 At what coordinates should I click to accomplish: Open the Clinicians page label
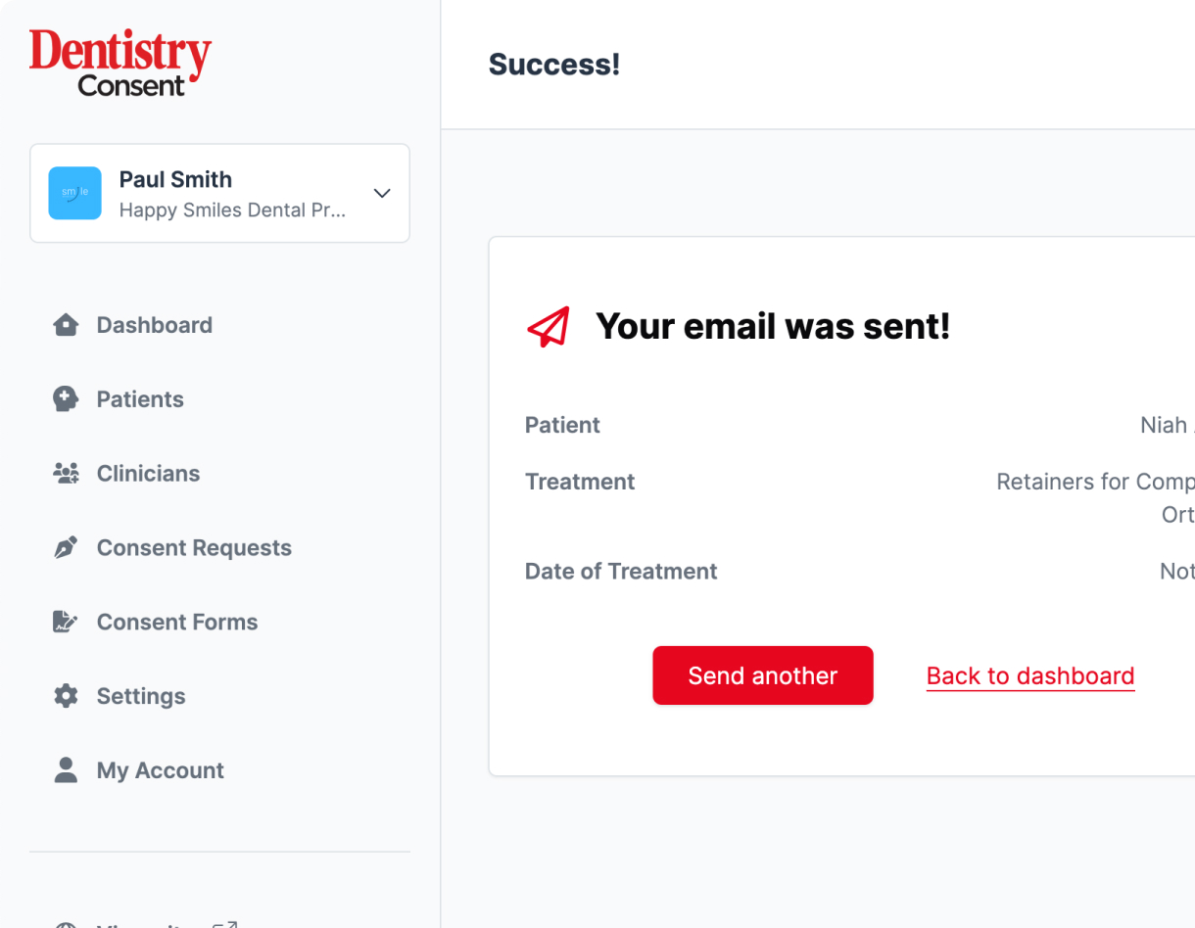[148, 474]
